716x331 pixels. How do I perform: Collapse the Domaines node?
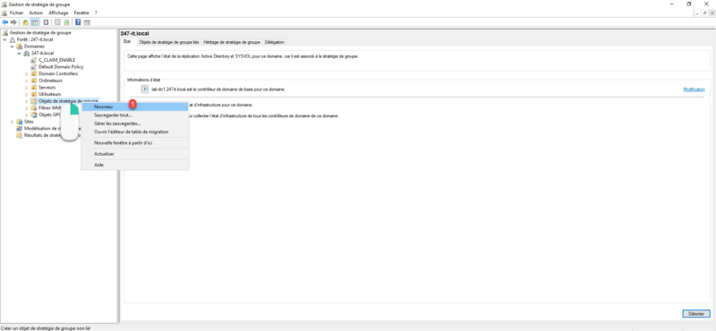[x=12, y=47]
